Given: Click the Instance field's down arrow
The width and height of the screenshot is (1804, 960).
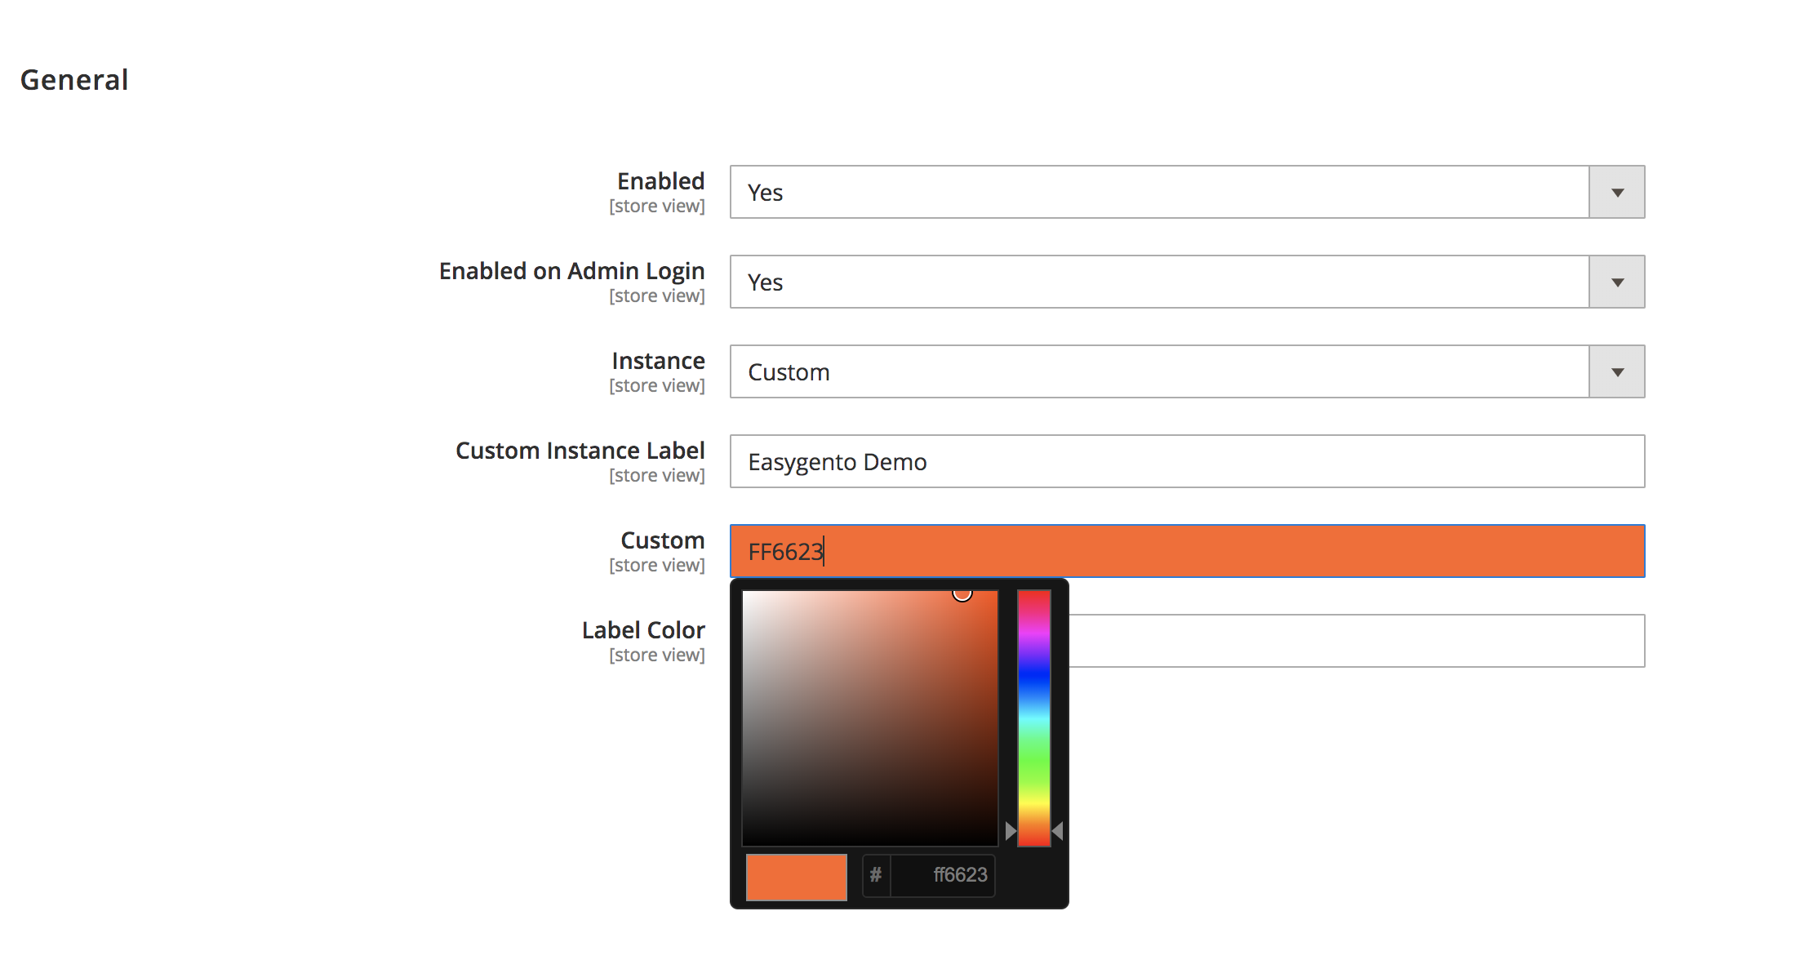Looking at the screenshot, I should coord(1616,372).
